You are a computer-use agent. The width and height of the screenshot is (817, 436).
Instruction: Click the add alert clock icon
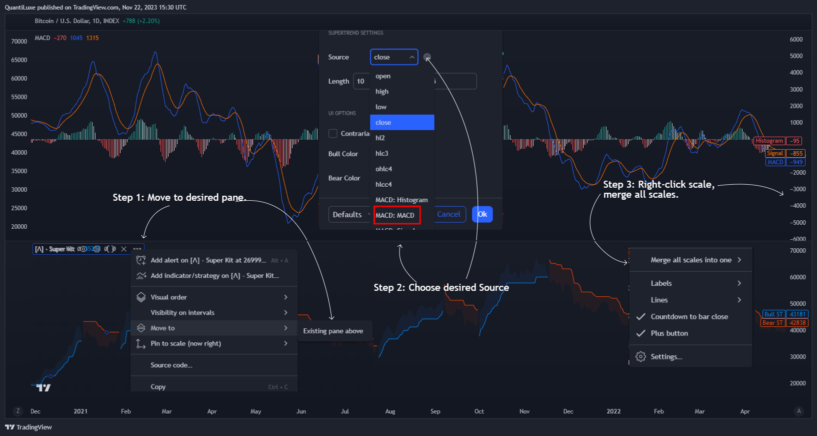click(141, 260)
